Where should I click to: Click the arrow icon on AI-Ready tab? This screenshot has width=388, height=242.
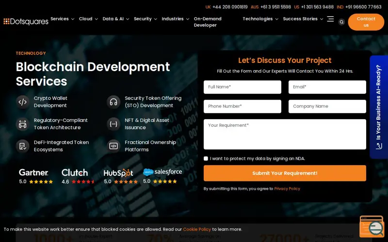(x=379, y=146)
